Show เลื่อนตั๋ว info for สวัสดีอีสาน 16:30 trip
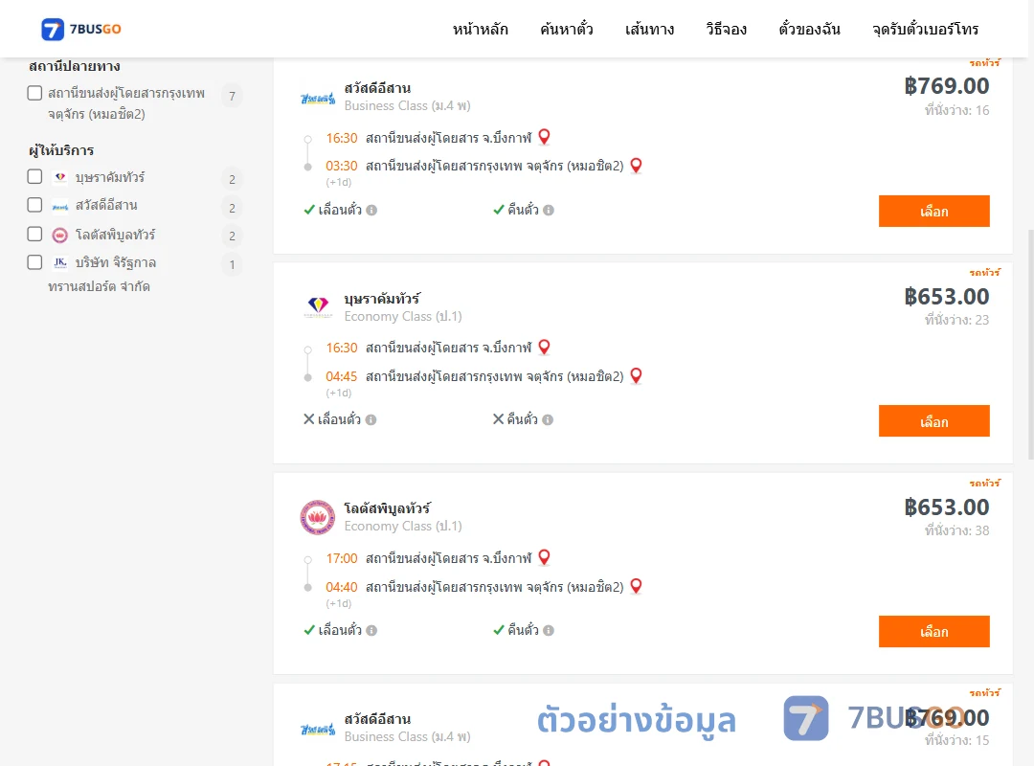 click(371, 211)
